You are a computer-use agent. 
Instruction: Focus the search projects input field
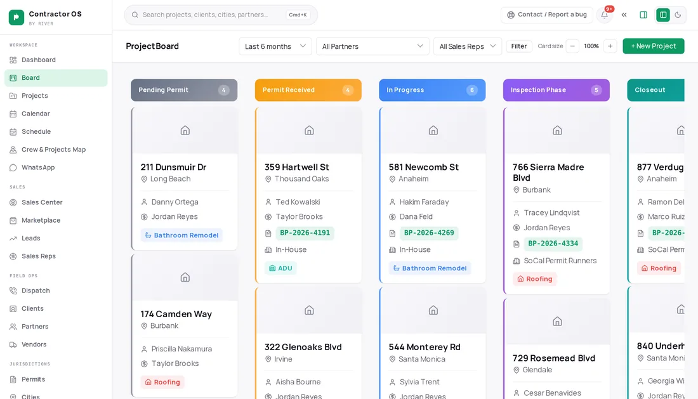(x=221, y=15)
